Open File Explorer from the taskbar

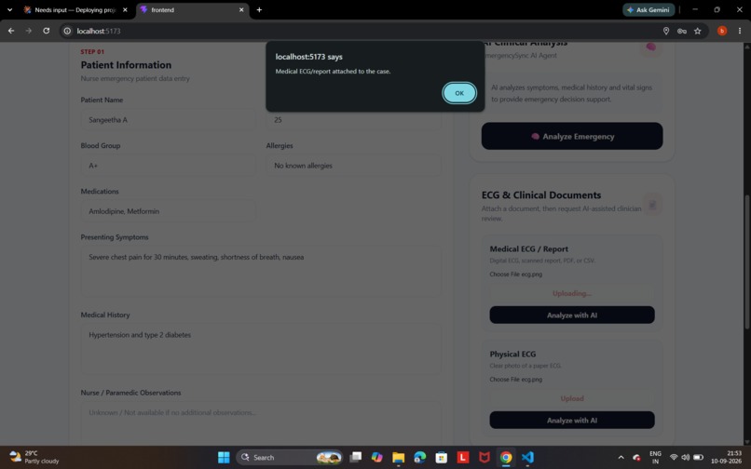click(399, 457)
